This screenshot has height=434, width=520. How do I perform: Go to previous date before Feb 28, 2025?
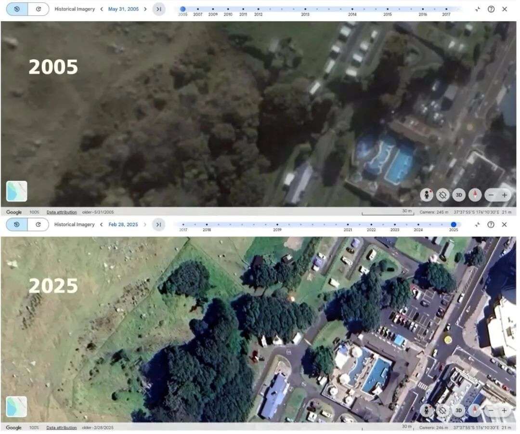pyautogui.click(x=101, y=224)
